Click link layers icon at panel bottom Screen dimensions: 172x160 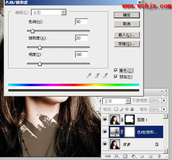pos(108,156)
